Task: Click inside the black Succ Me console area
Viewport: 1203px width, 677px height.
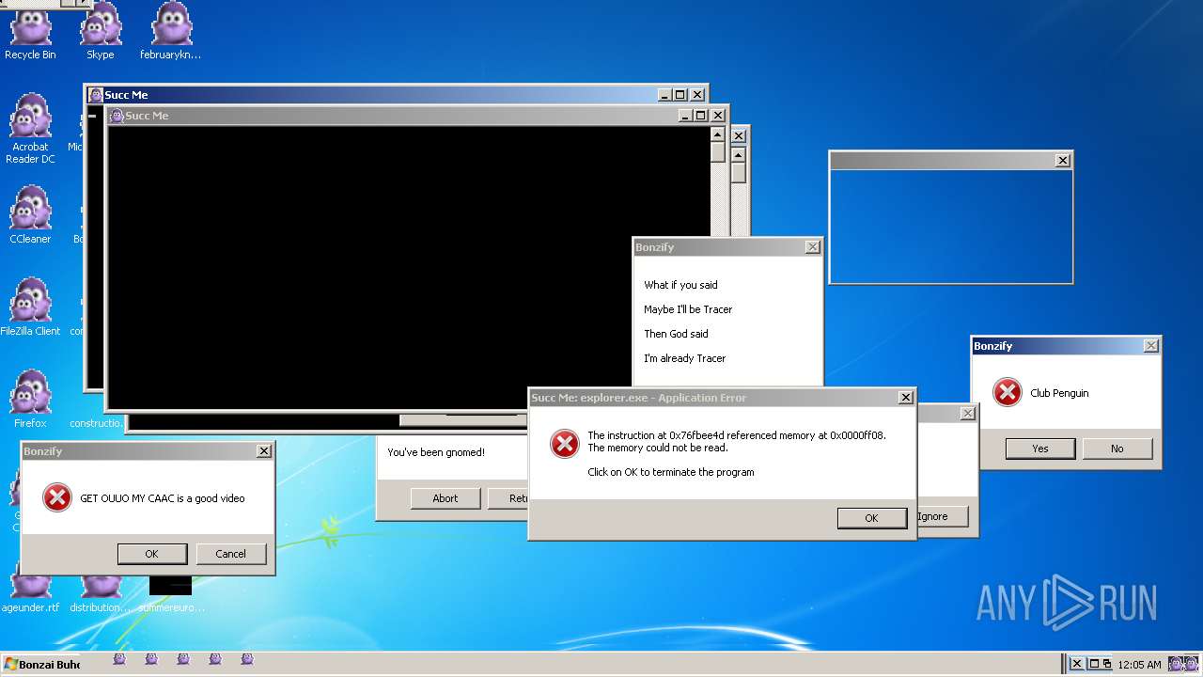Action: [x=408, y=267]
